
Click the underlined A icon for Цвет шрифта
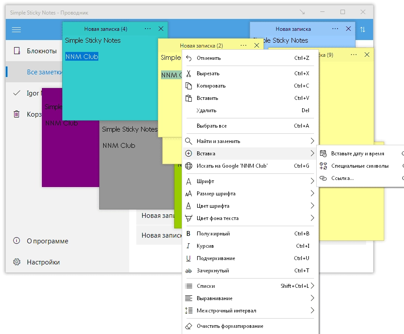(189, 206)
